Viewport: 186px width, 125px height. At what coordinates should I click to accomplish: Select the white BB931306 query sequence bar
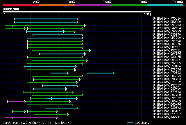pos(77,12)
